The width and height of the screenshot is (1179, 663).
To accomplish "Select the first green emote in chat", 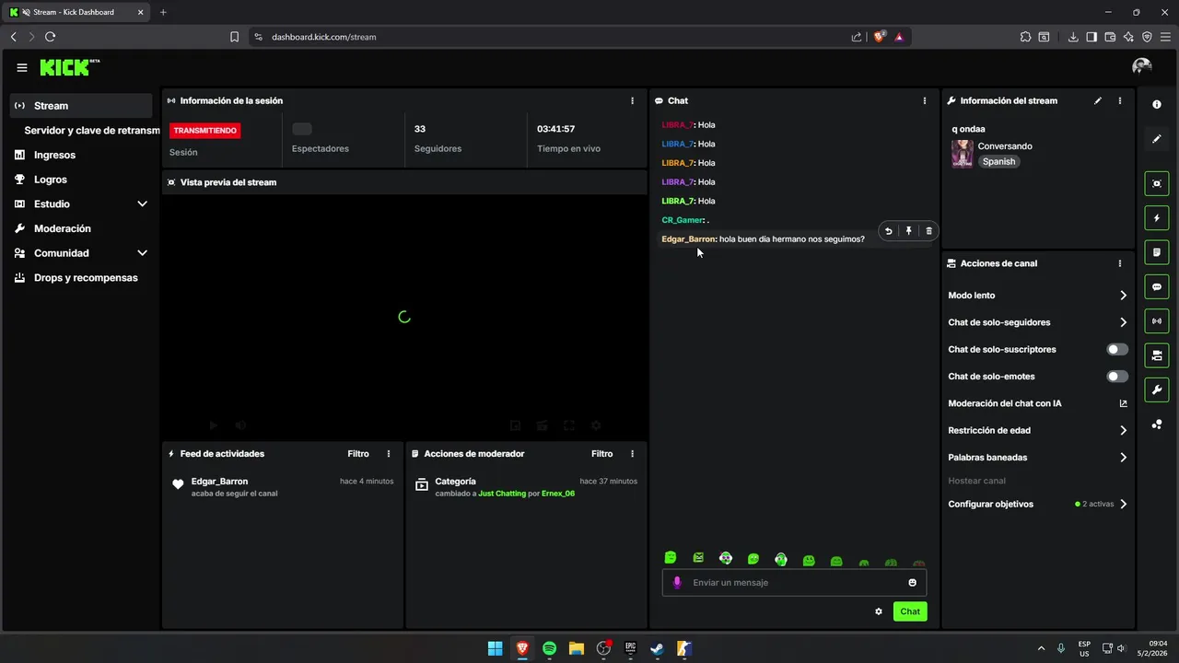I will 671,558.
